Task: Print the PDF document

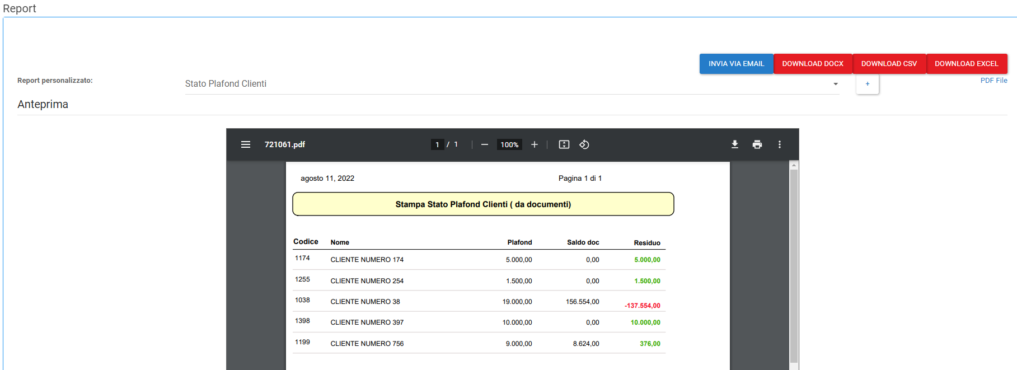Action: (x=757, y=144)
